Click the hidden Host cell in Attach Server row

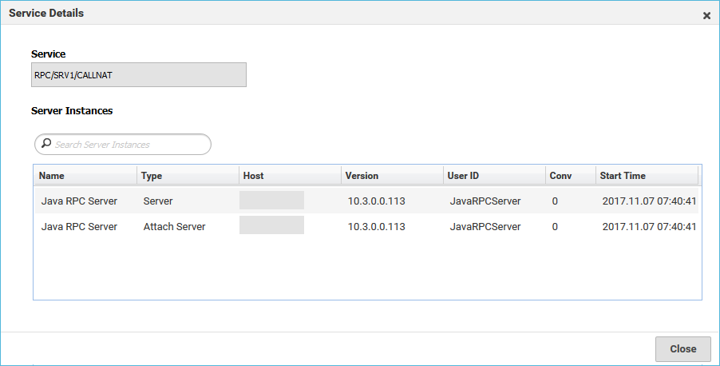tap(271, 225)
